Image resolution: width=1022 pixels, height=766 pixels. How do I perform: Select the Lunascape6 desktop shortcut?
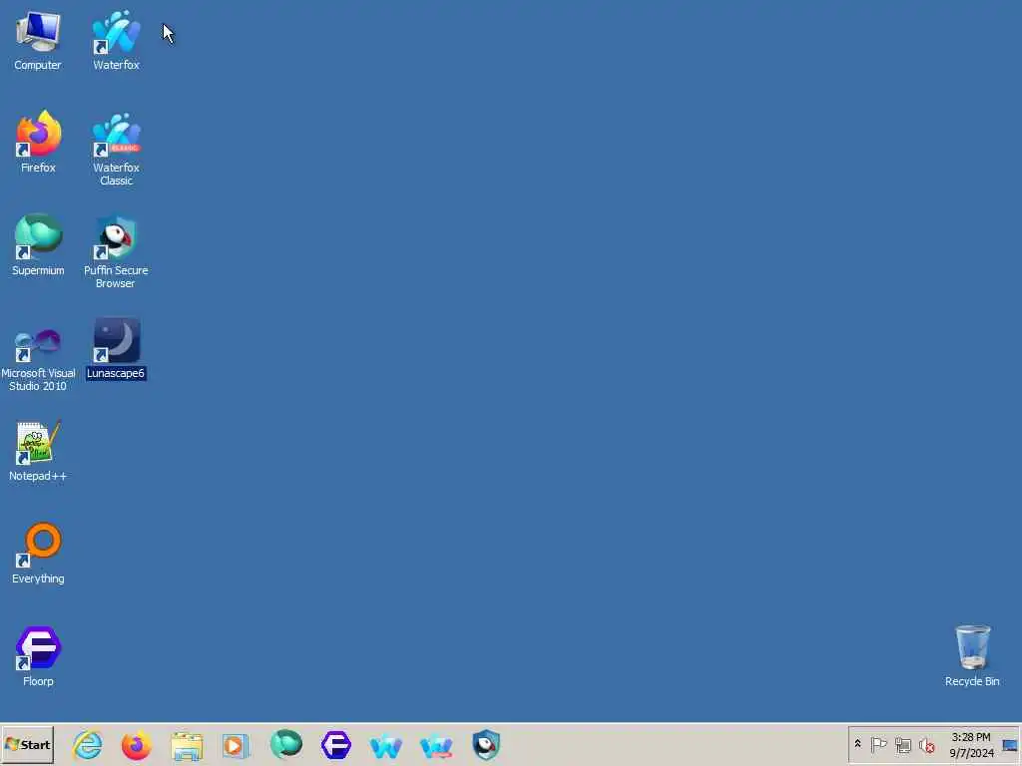[x=116, y=349]
